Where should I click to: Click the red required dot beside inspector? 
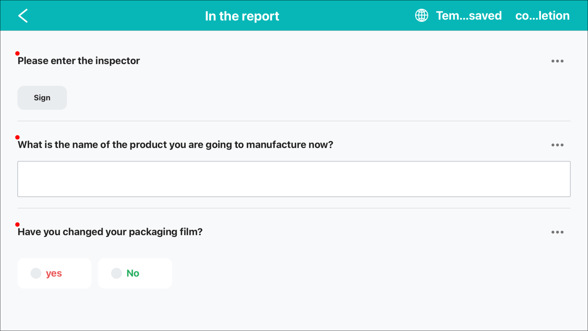(x=18, y=53)
